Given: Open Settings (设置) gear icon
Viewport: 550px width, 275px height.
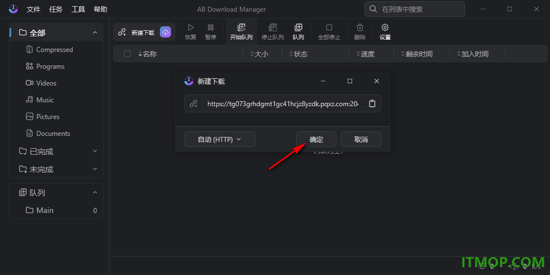Looking at the screenshot, I should (x=385, y=27).
